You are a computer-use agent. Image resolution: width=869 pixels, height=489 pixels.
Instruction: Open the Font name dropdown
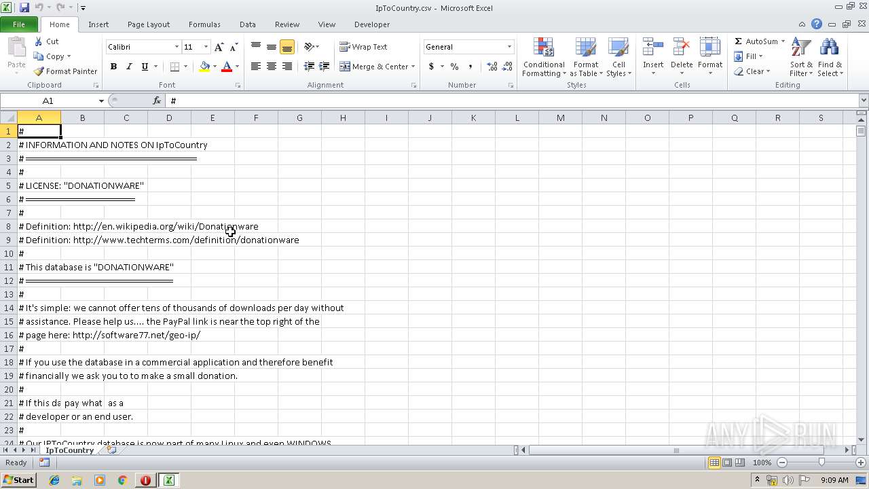(x=177, y=47)
